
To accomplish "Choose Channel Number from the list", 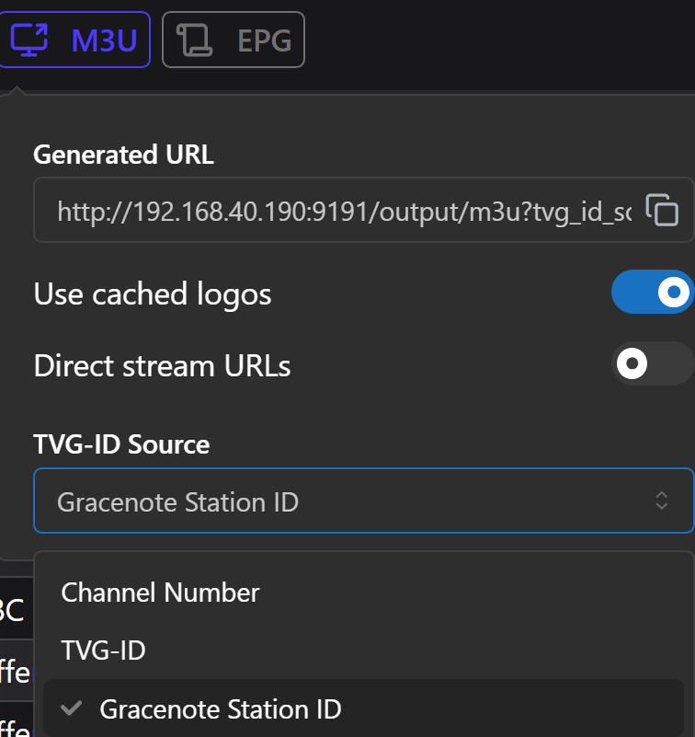I will [161, 593].
